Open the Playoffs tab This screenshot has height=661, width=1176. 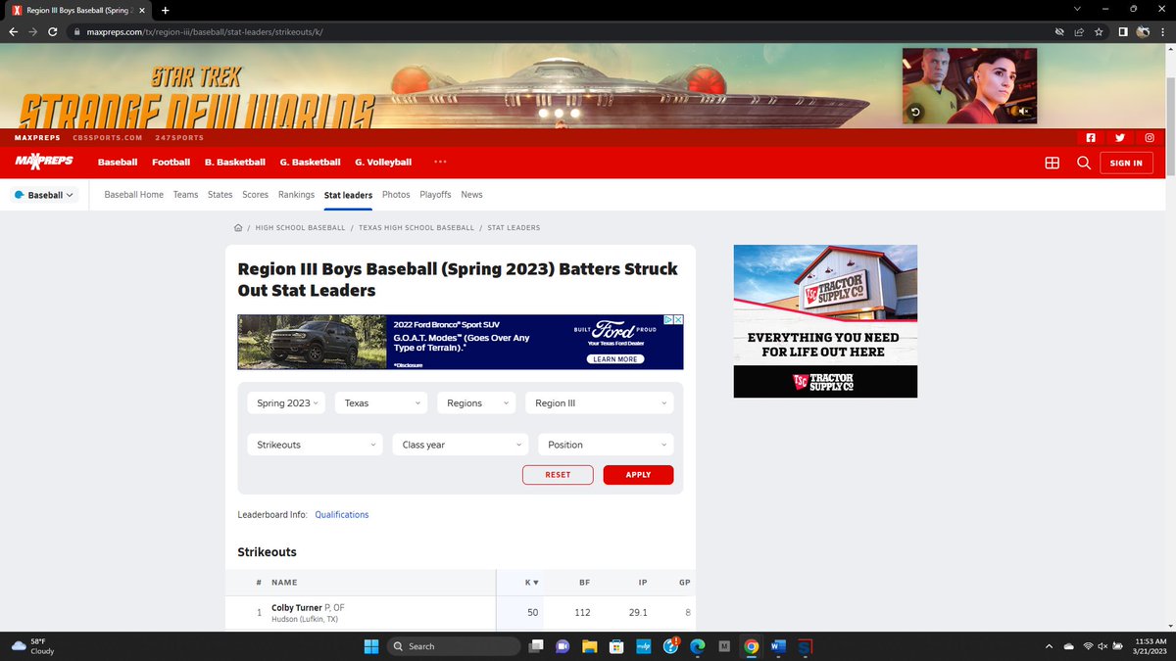(x=435, y=195)
